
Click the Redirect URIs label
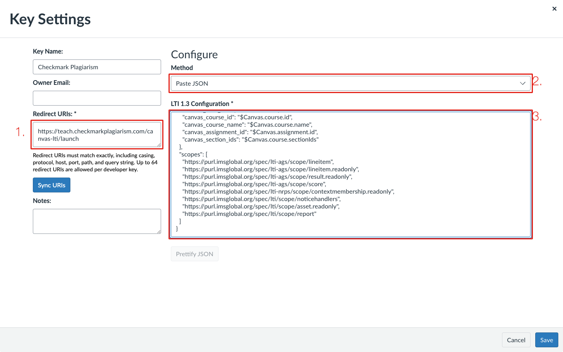click(x=55, y=114)
